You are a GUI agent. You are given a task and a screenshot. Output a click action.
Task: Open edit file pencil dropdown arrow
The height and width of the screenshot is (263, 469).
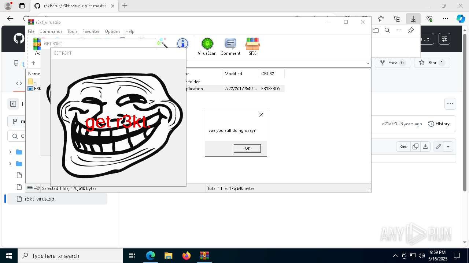coord(448,147)
